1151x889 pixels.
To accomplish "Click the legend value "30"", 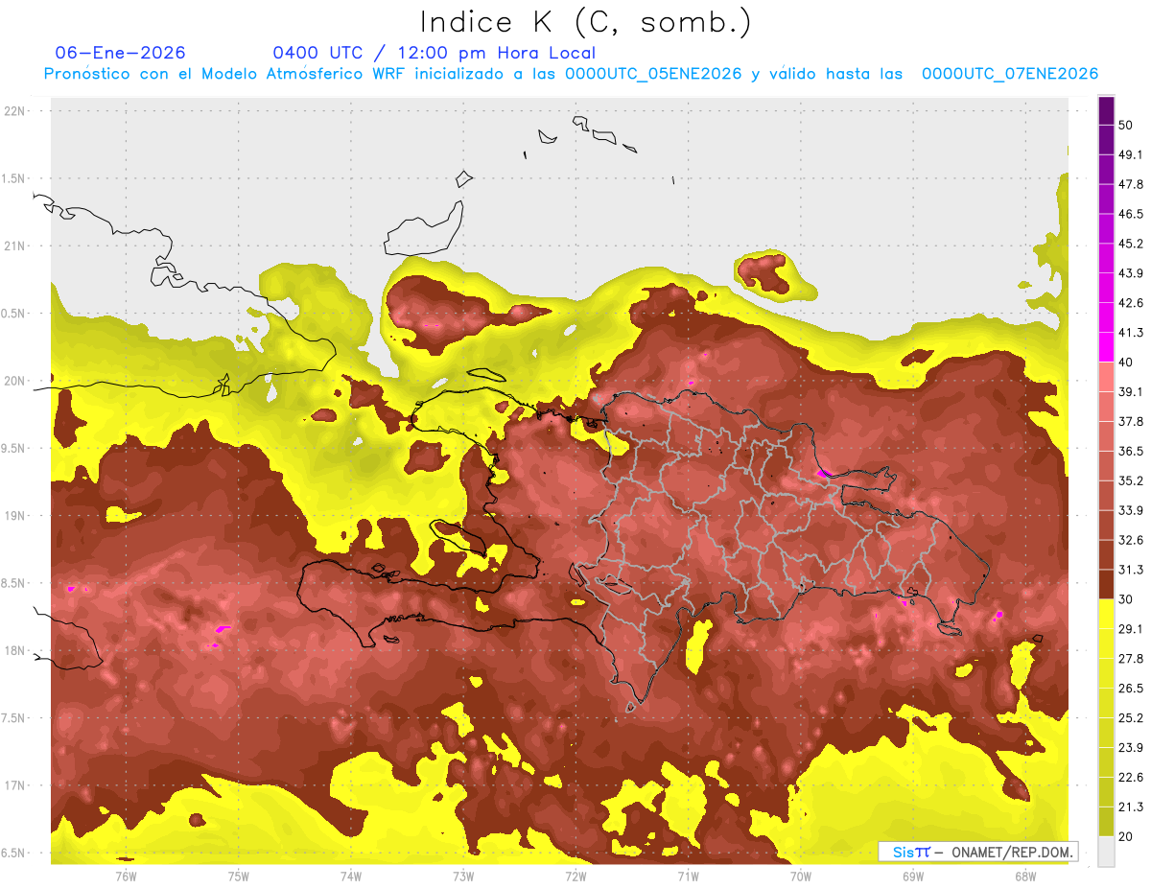I will [x=1126, y=599].
